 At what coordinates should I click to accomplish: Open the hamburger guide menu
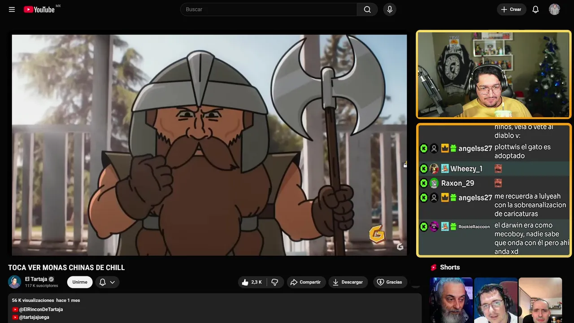point(12,9)
